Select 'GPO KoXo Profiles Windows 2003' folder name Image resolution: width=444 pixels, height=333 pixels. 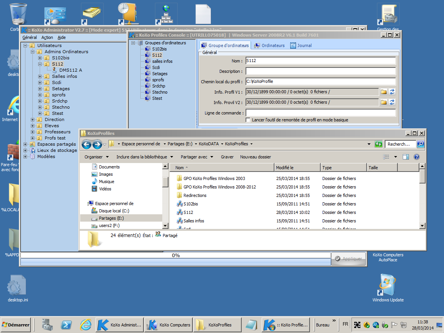tap(214, 178)
